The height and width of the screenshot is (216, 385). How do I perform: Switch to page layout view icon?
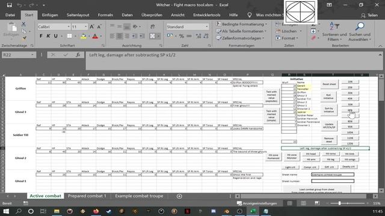(x=303, y=203)
